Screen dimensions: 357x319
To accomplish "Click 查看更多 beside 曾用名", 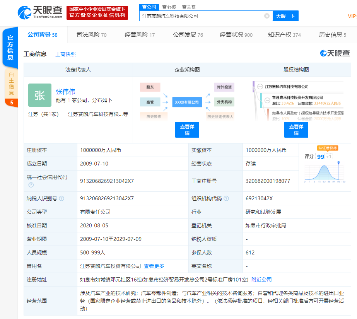I will click(x=154, y=266).
